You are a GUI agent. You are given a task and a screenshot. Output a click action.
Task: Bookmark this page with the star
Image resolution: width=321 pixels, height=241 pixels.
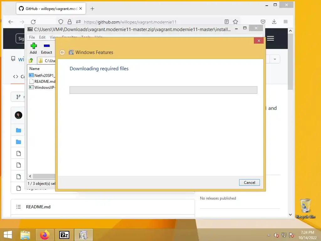click(x=235, y=22)
